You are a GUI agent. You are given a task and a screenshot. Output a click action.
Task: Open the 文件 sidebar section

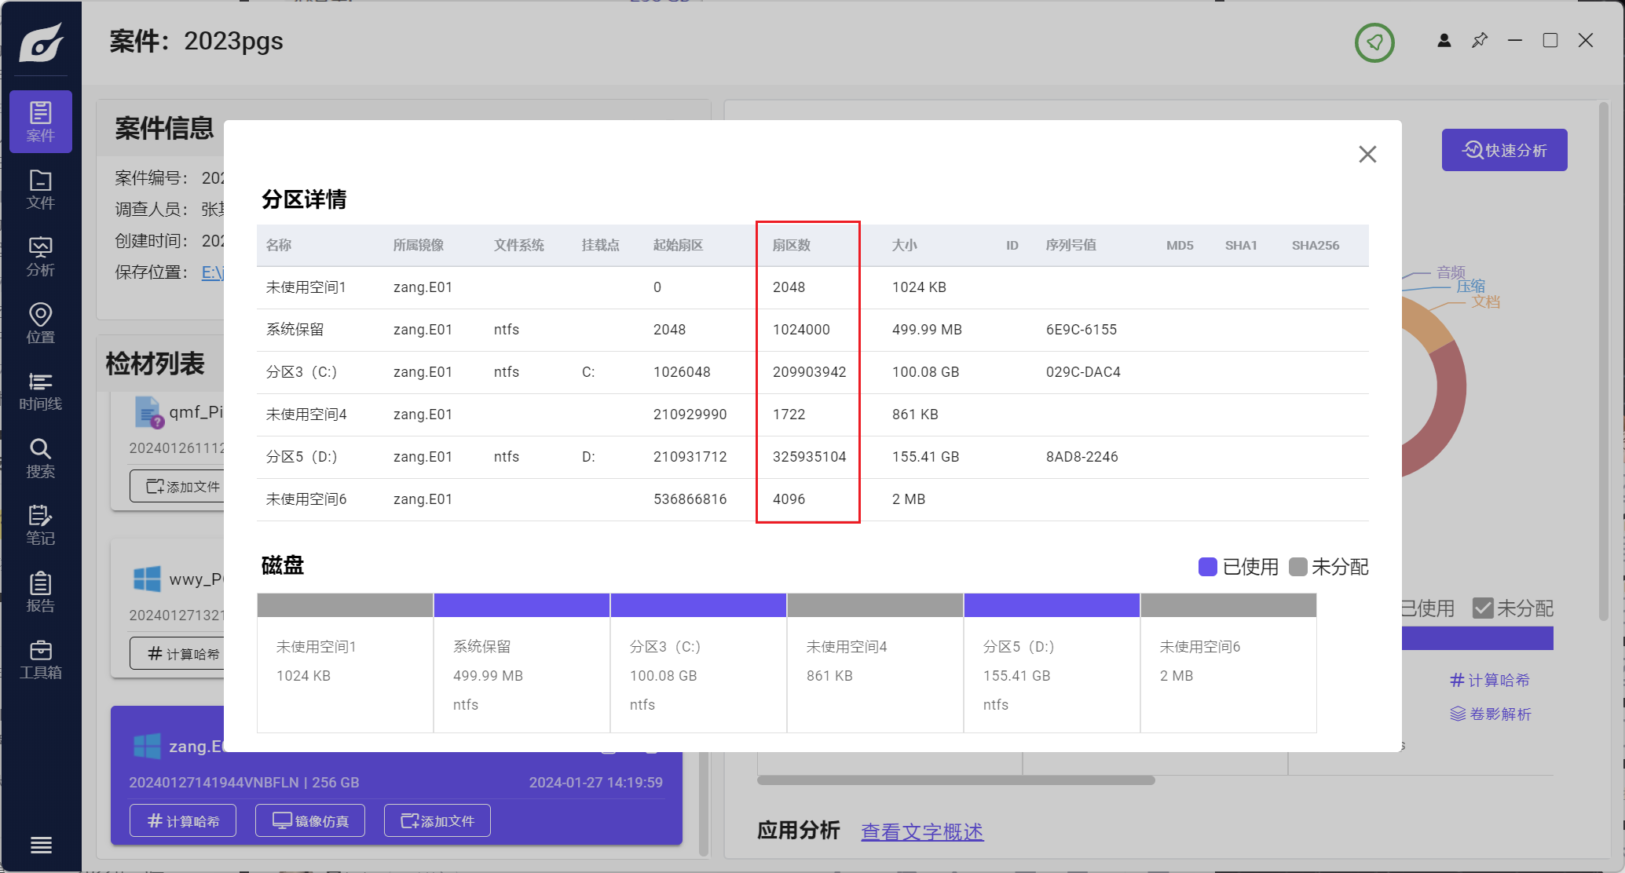tap(41, 189)
